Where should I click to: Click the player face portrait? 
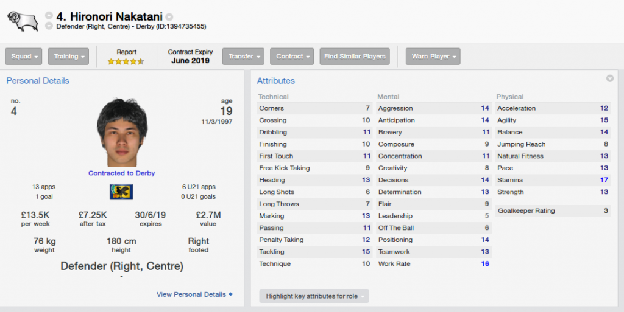[x=122, y=132]
